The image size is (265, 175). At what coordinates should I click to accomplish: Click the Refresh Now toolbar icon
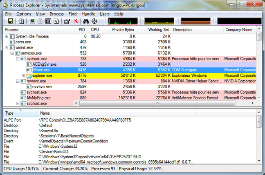pos(21,21)
